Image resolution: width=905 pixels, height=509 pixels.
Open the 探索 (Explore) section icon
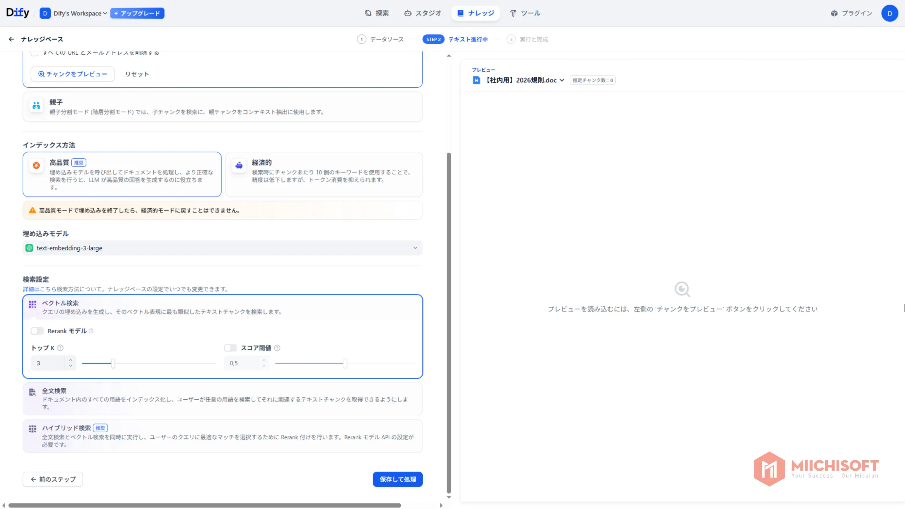[x=367, y=13]
